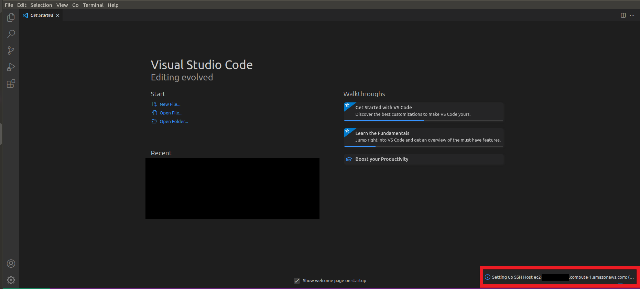Open the Manage gear icon
Viewport: 640px width, 289px height.
11,280
